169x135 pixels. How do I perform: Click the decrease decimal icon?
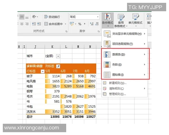(97, 24)
